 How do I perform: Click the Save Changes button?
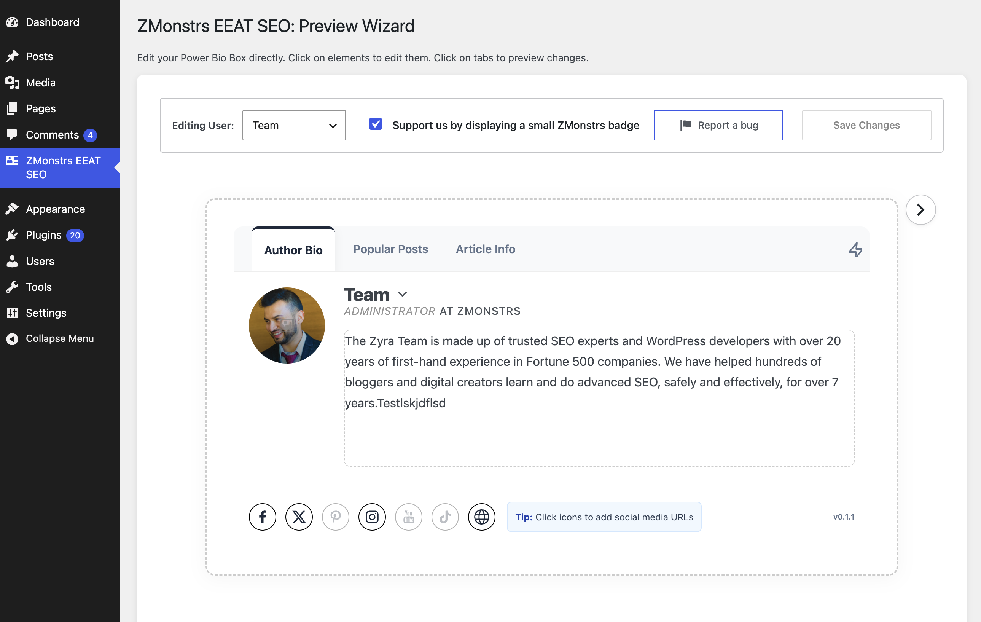866,125
